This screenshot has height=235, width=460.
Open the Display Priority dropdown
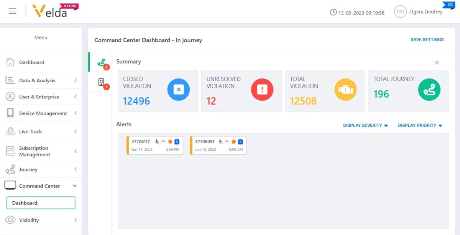point(420,126)
